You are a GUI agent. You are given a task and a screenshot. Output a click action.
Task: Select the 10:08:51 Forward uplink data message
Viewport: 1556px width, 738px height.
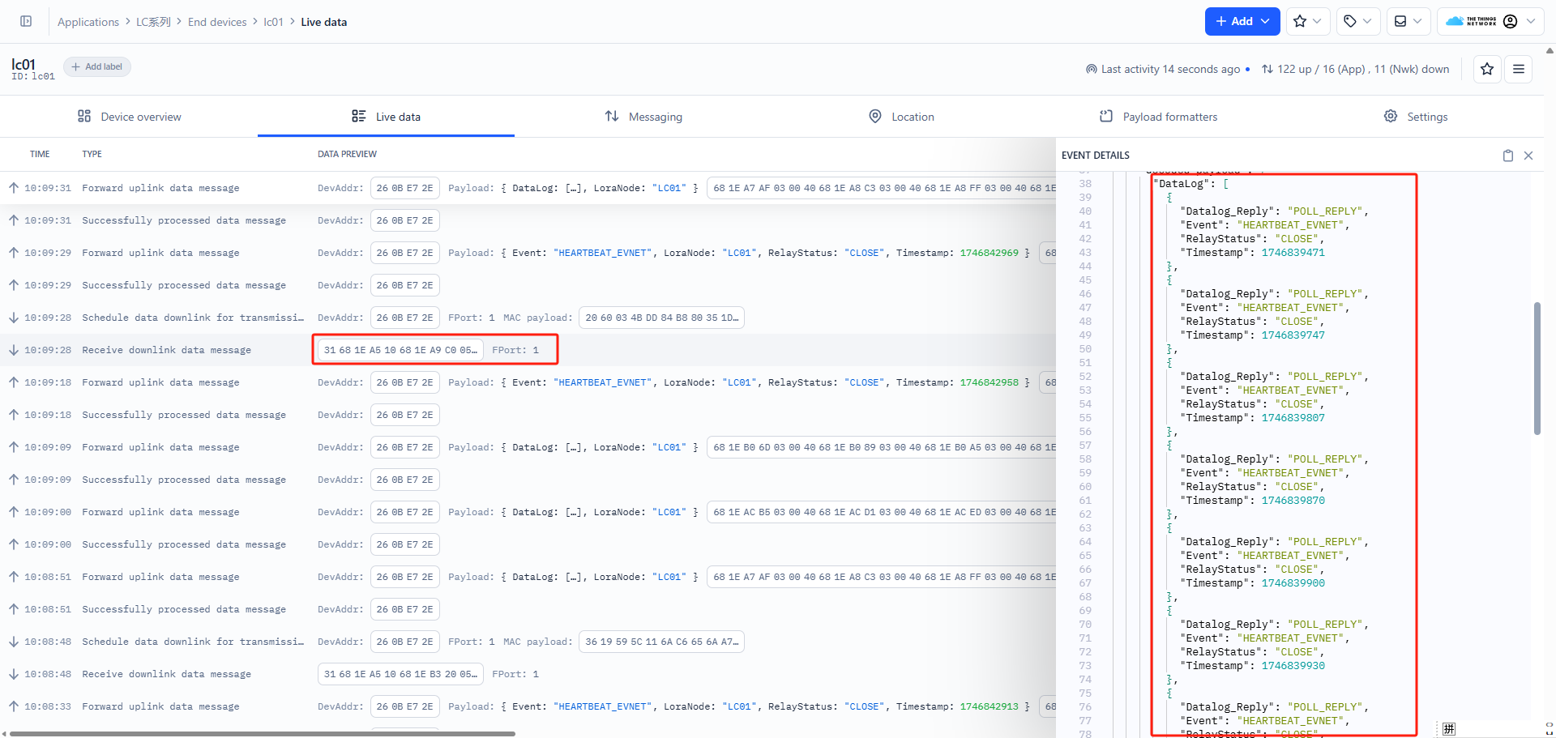(528, 577)
